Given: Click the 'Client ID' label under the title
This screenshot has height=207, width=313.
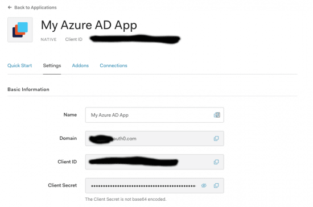Looking at the screenshot, I should point(73,39).
